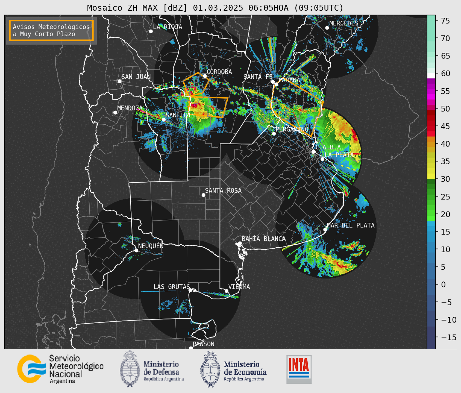Click the white 60 dBZ color band
Image resolution: width=461 pixels, height=393 pixels.
pyautogui.click(x=431, y=76)
